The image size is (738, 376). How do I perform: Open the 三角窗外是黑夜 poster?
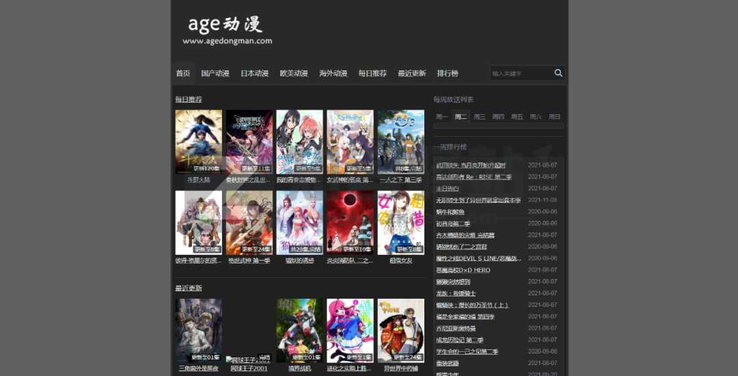click(198, 330)
